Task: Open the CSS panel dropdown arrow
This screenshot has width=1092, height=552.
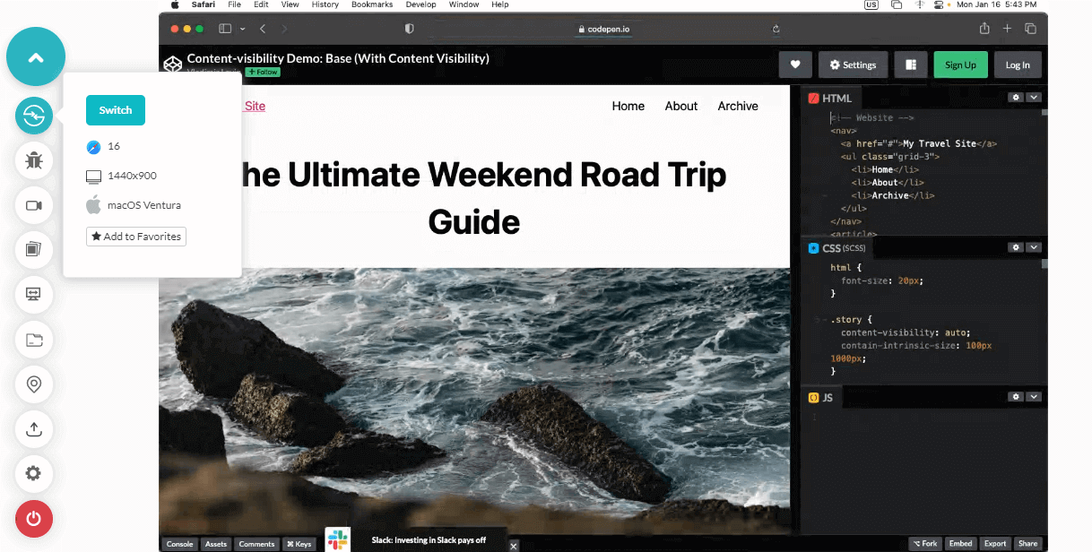Action: [x=1034, y=247]
